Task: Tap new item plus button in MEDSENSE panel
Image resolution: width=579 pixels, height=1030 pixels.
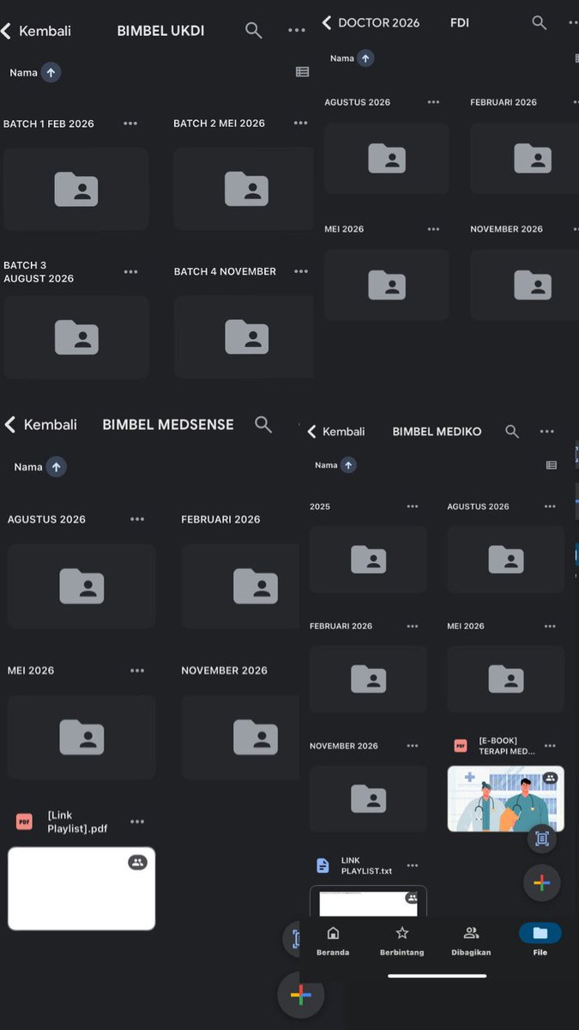Action: click(300, 996)
